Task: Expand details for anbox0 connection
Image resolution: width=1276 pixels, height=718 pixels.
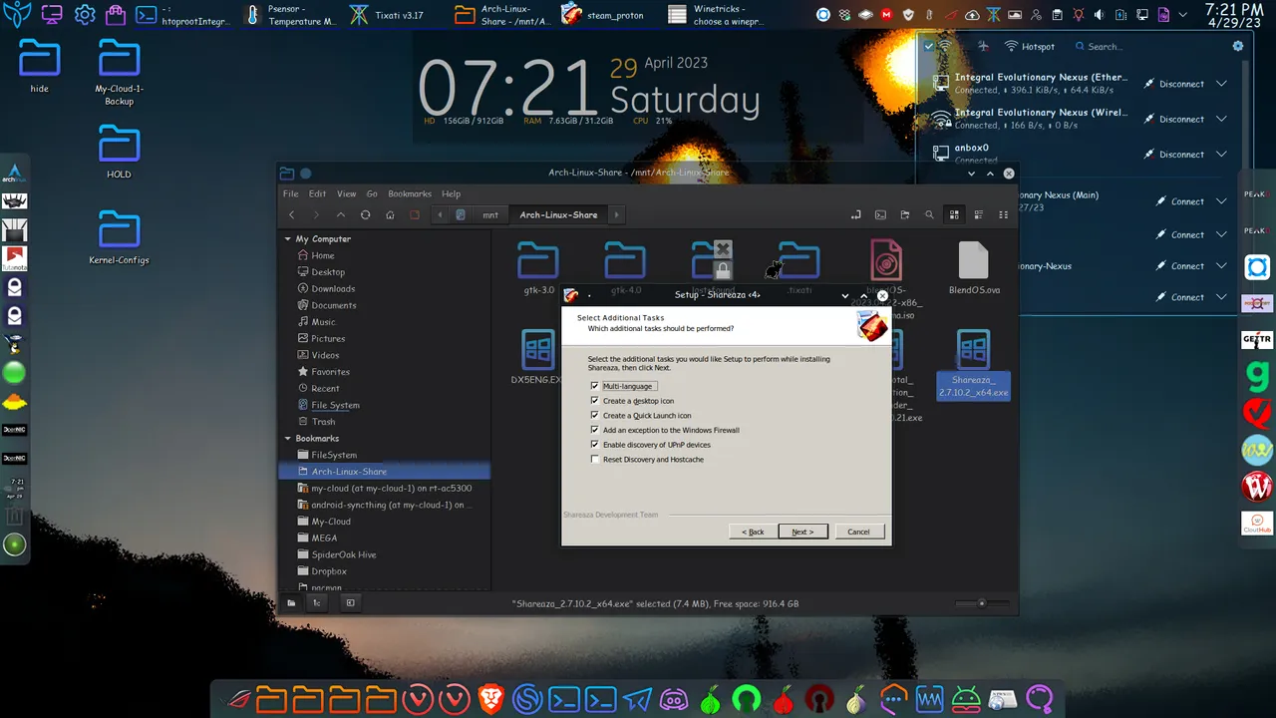Action: coord(1221,155)
